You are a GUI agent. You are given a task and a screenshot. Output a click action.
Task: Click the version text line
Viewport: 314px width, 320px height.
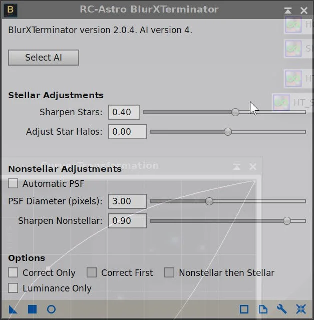click(100, 30)
